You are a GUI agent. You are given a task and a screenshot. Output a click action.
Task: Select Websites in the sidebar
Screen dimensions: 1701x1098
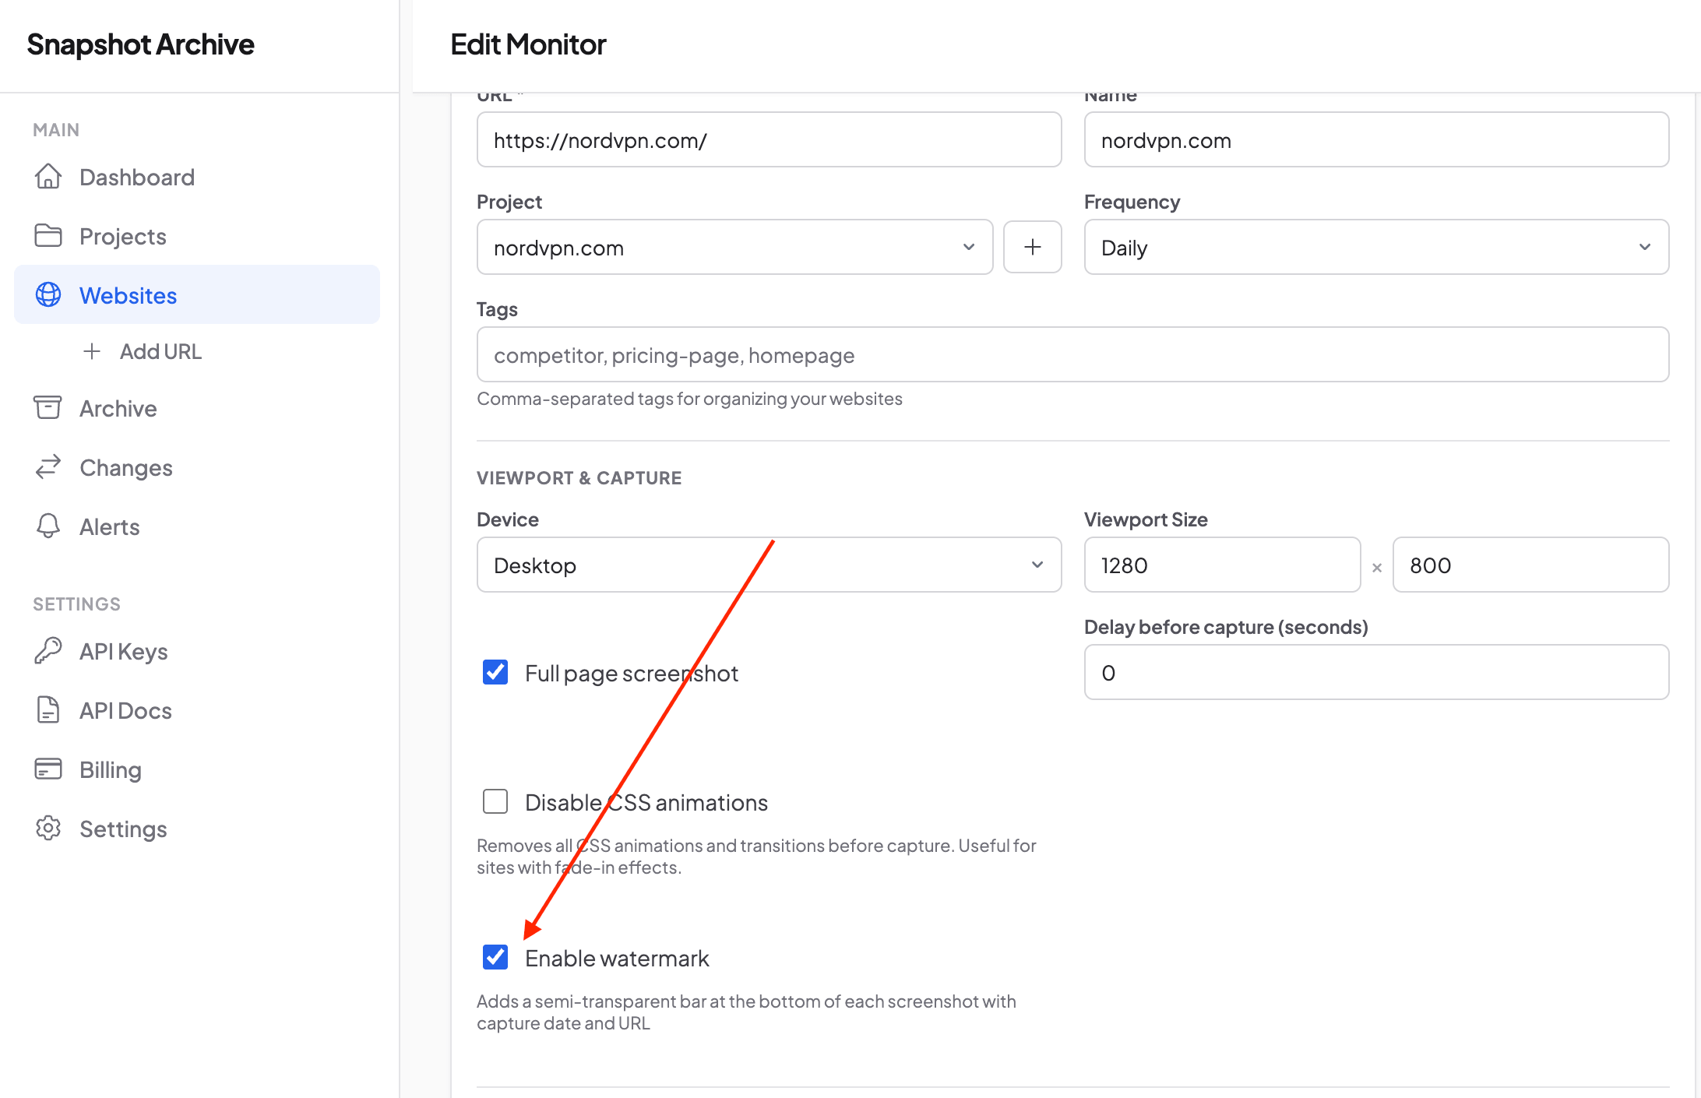click(197, 295)
